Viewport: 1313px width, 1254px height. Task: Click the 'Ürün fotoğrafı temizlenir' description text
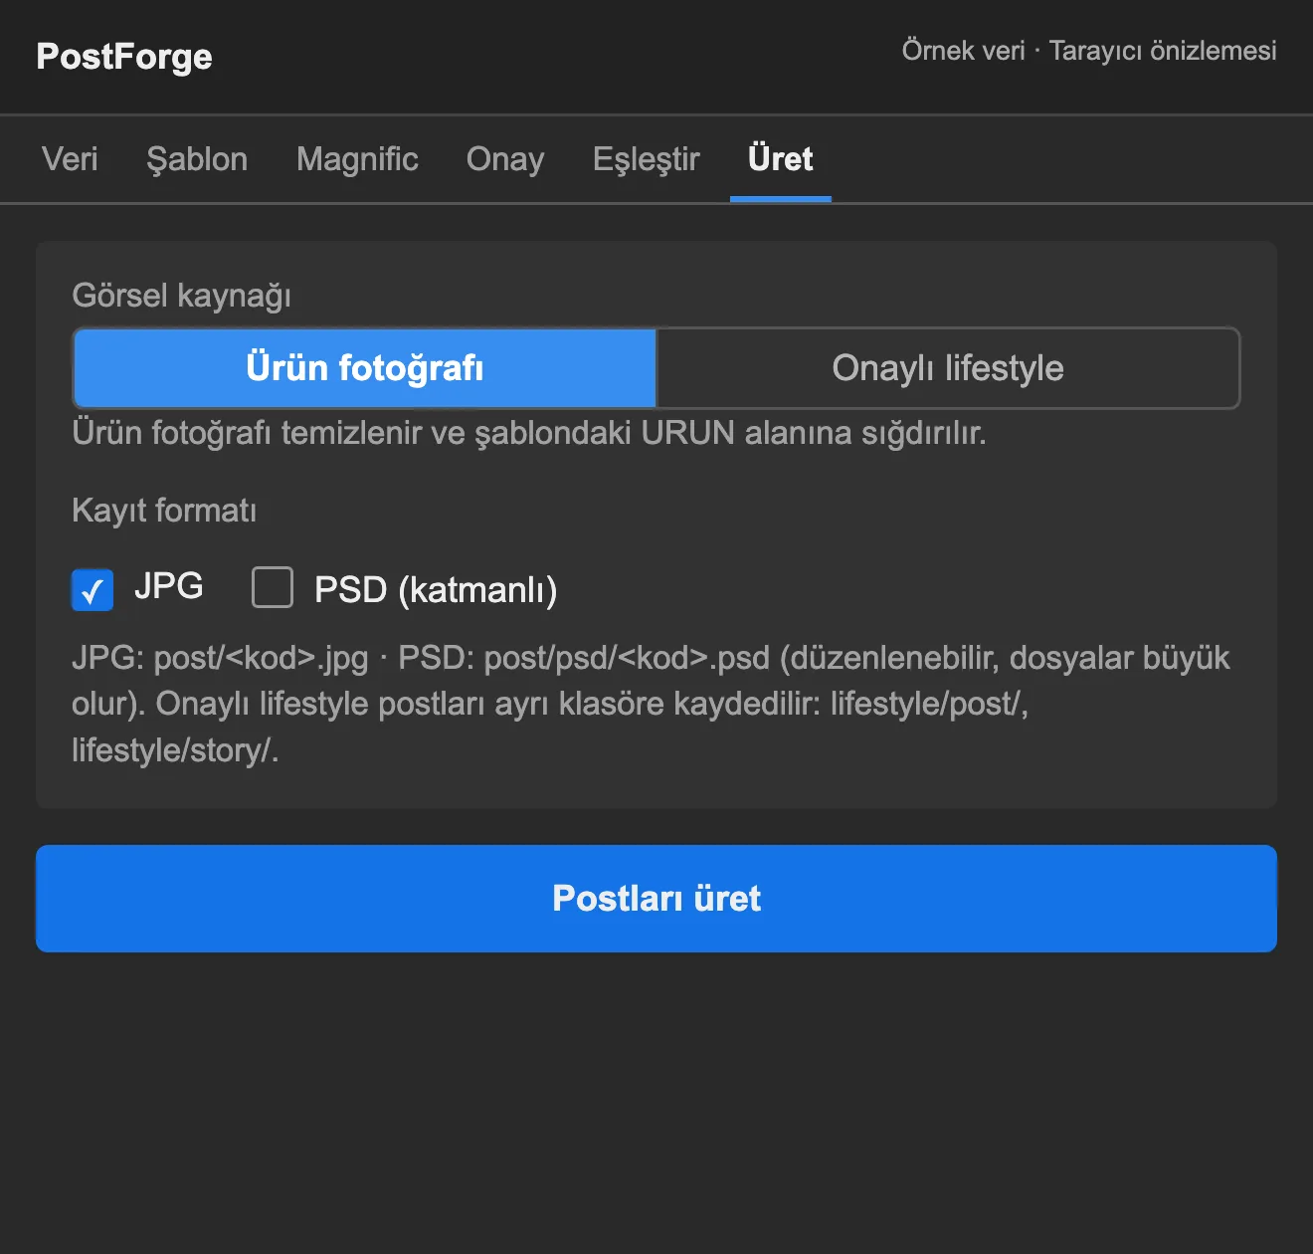click(x=529, y=433)
